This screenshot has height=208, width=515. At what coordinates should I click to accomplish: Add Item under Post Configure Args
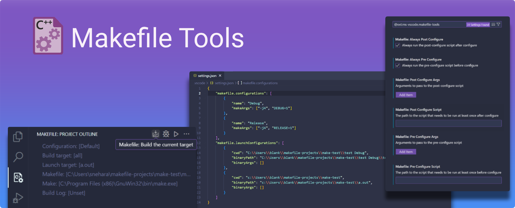pyautogui.click(x=406, y=95)
